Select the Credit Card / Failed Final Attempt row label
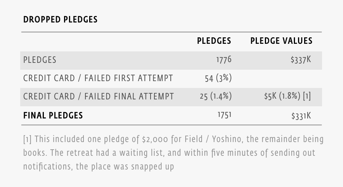 [x=98, y=97]
